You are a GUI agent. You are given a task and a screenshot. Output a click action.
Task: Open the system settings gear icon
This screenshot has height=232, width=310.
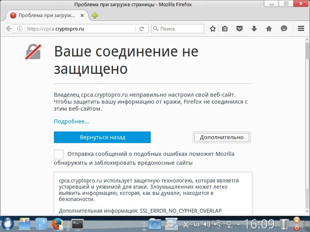(x=171, y=224)
